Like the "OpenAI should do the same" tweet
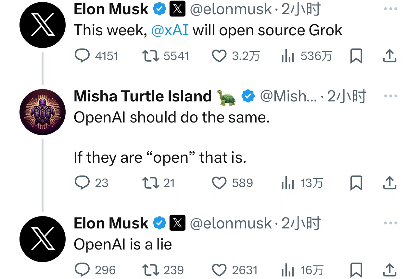The height and width of the screenshot is (279, 419). (x=219, y=183)
